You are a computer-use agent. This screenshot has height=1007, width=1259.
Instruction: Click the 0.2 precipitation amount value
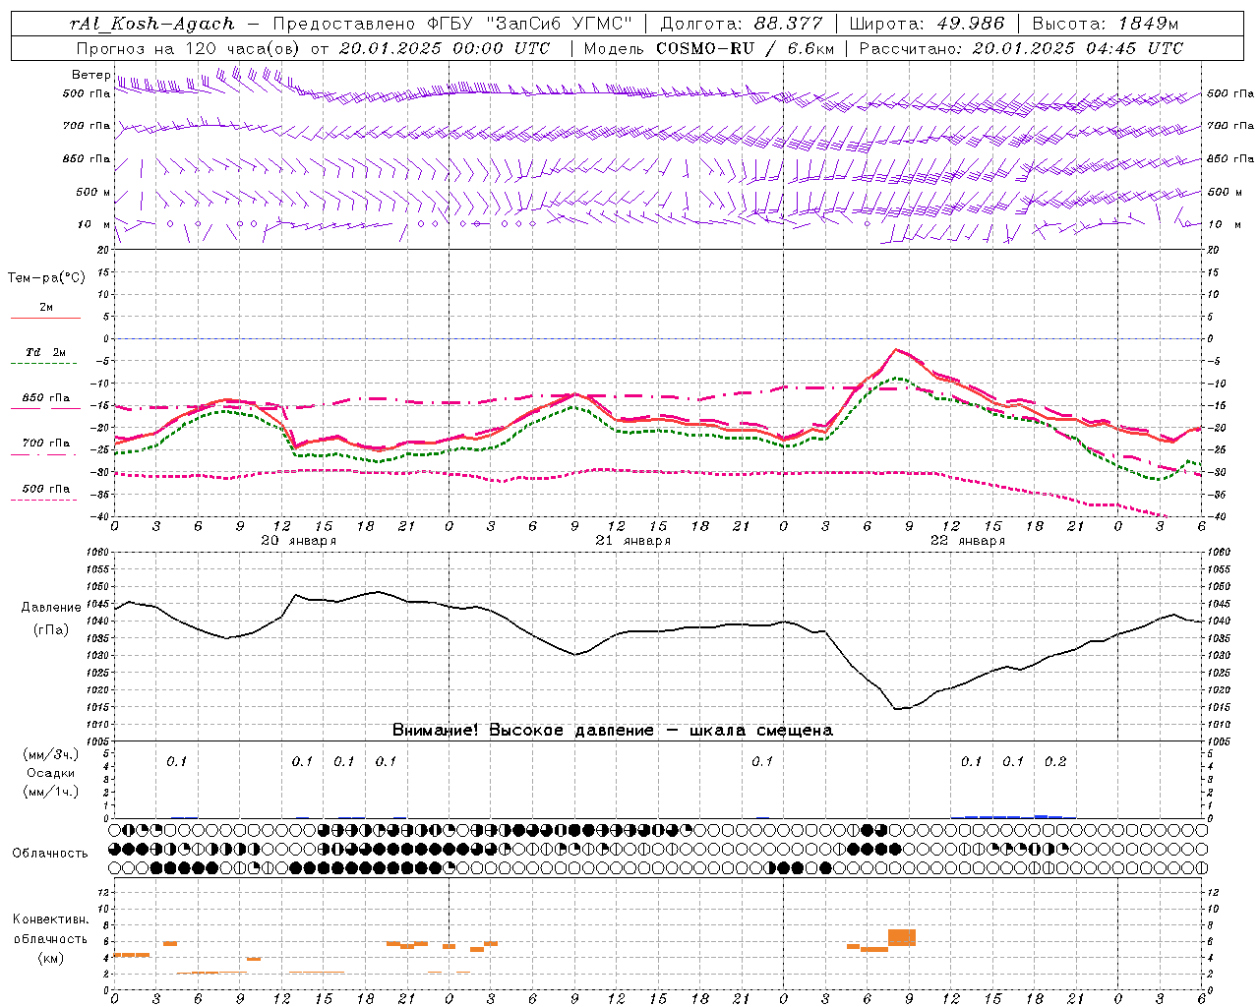(x=1055, y=761)
